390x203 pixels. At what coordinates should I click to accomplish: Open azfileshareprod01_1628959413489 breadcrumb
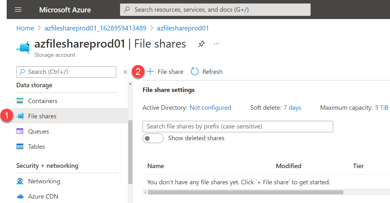tap(96, 28)
